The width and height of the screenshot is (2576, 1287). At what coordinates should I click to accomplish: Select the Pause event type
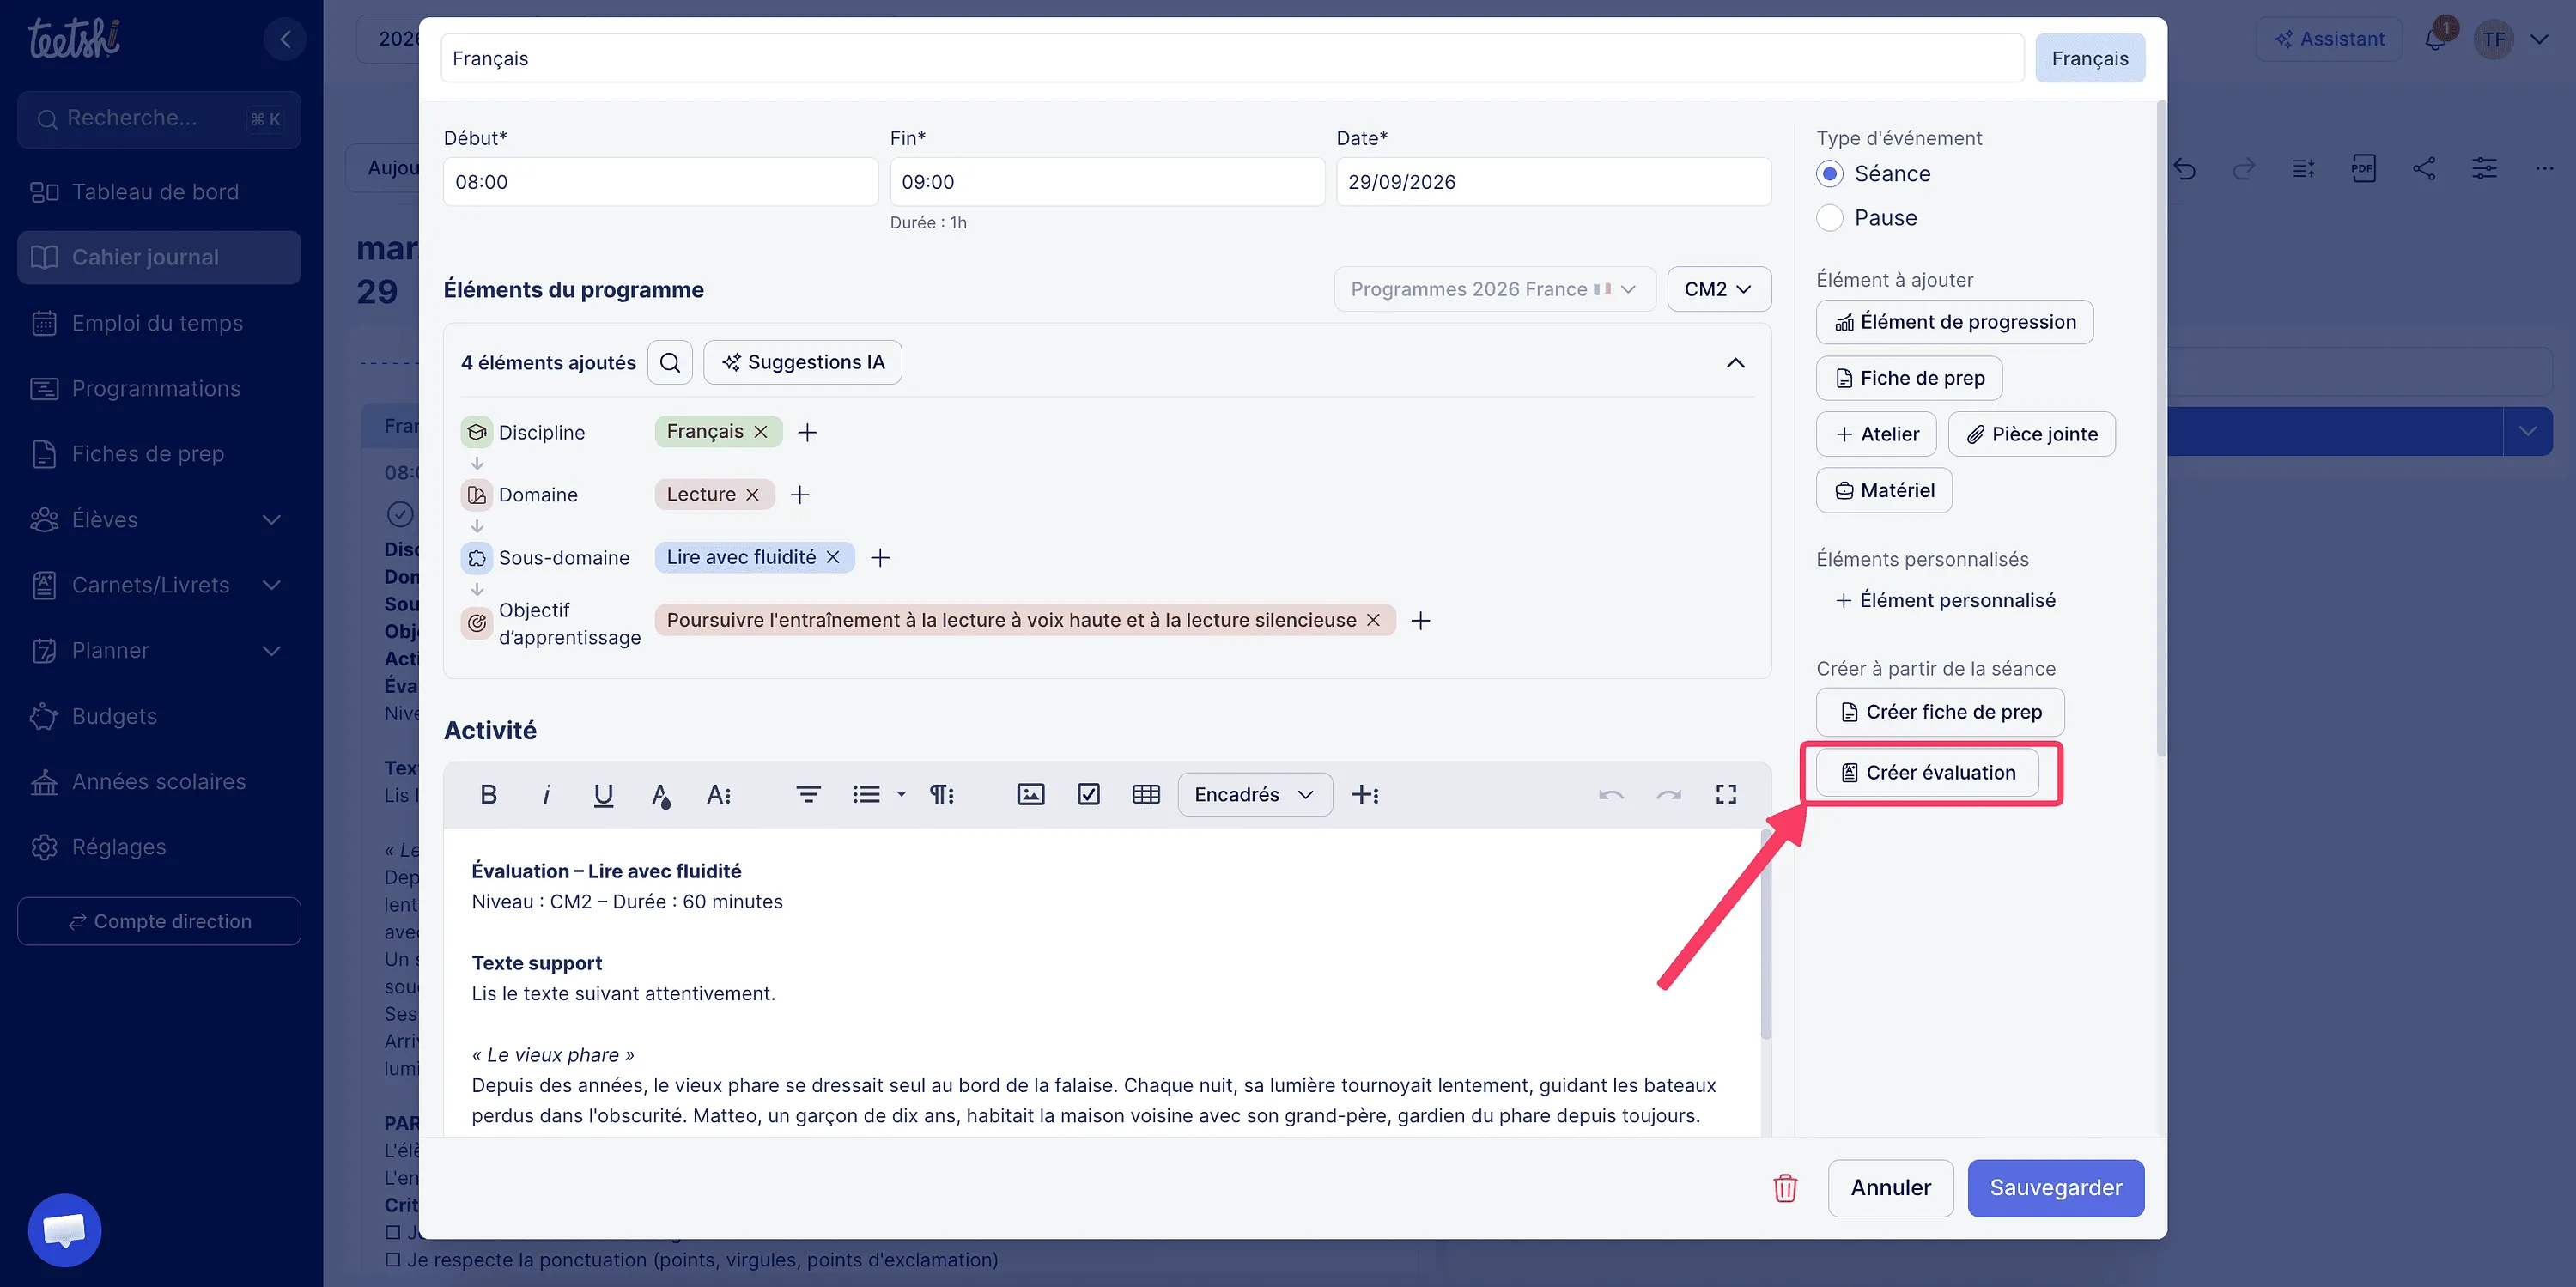point(1829,218)
